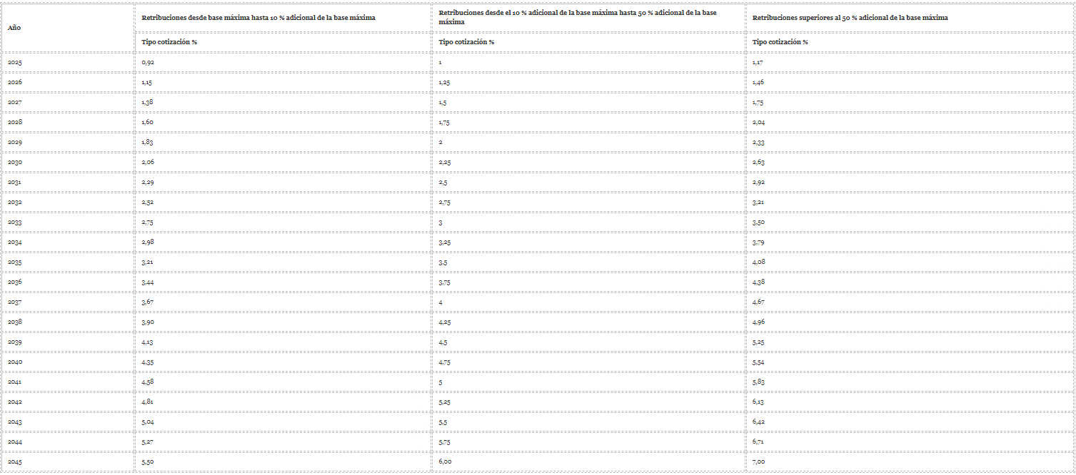Select the 6,00 cell in the last row
This screenshot has width=1076, height=475.
[x=445, y=462]
